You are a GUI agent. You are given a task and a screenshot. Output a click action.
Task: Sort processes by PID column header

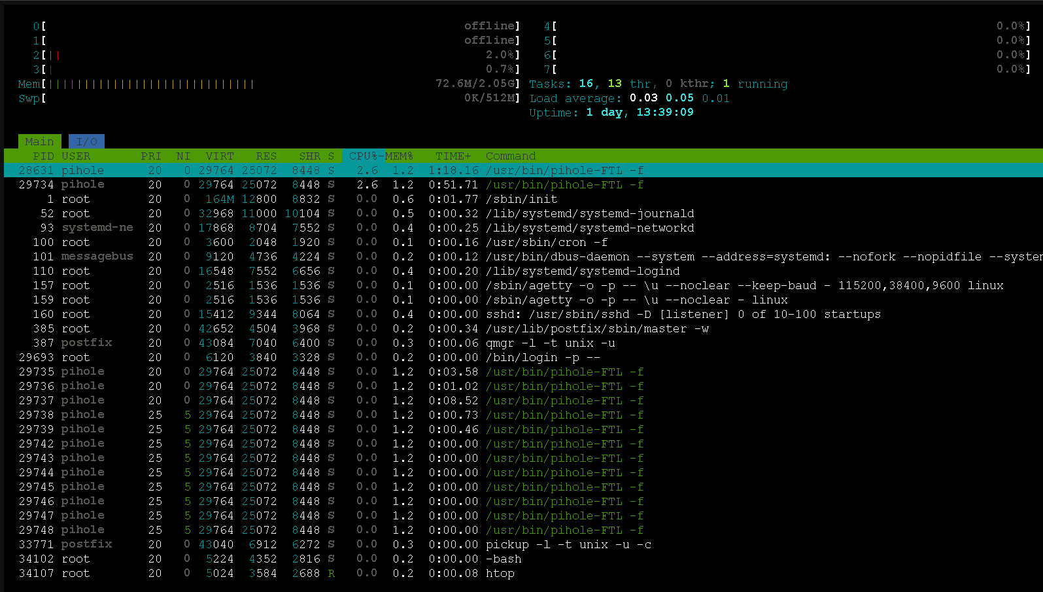[43, 156]
